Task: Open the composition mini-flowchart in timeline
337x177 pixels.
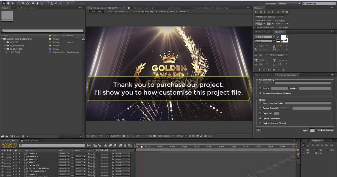Action: pos(89,145)
